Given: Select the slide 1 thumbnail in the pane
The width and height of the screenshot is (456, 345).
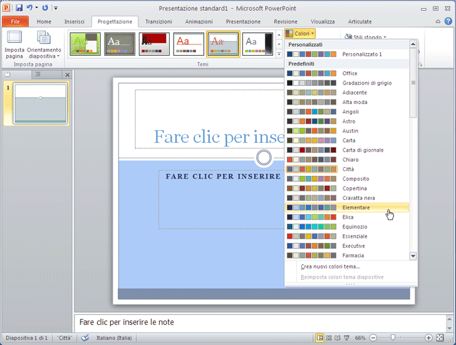Looking at the screenshot, I should click(40, 103).
